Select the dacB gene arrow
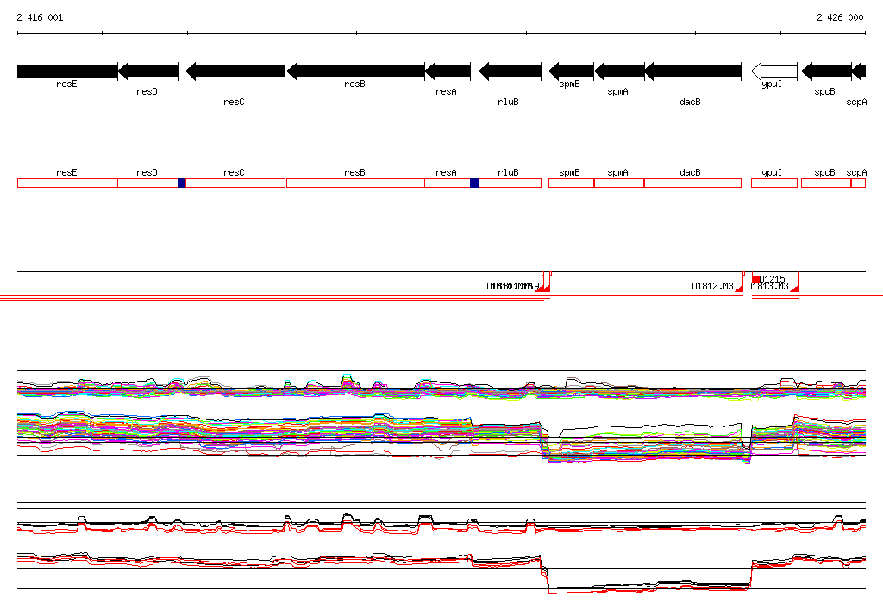This screenshot has height=615, width=883. click(692, 71)
